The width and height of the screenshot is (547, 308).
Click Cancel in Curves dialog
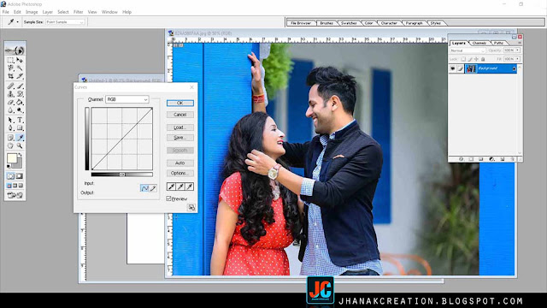pyautogui.click(x=180, y=115)
